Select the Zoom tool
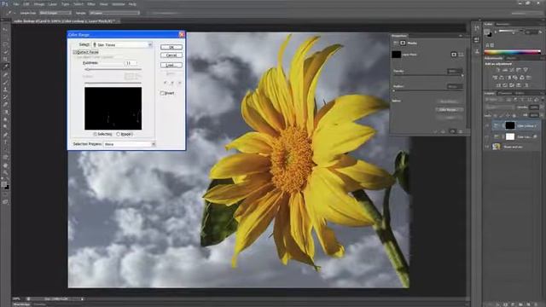 pyautogui.click(x=5, y=172)
